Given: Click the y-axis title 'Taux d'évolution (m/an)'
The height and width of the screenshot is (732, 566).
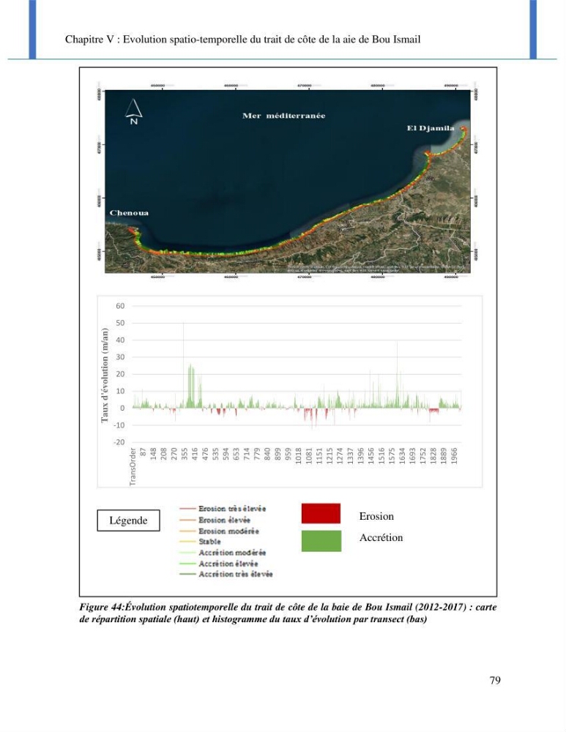Looking at the screenshot, I should (105, 376).
